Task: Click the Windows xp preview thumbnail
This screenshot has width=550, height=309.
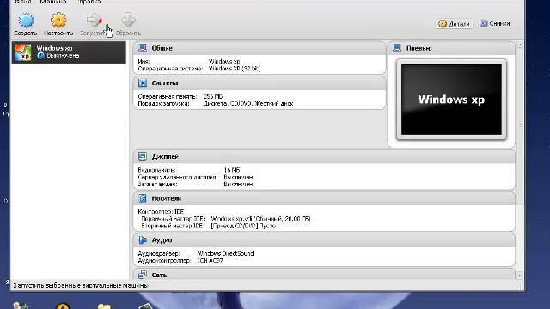Action: 451,100
